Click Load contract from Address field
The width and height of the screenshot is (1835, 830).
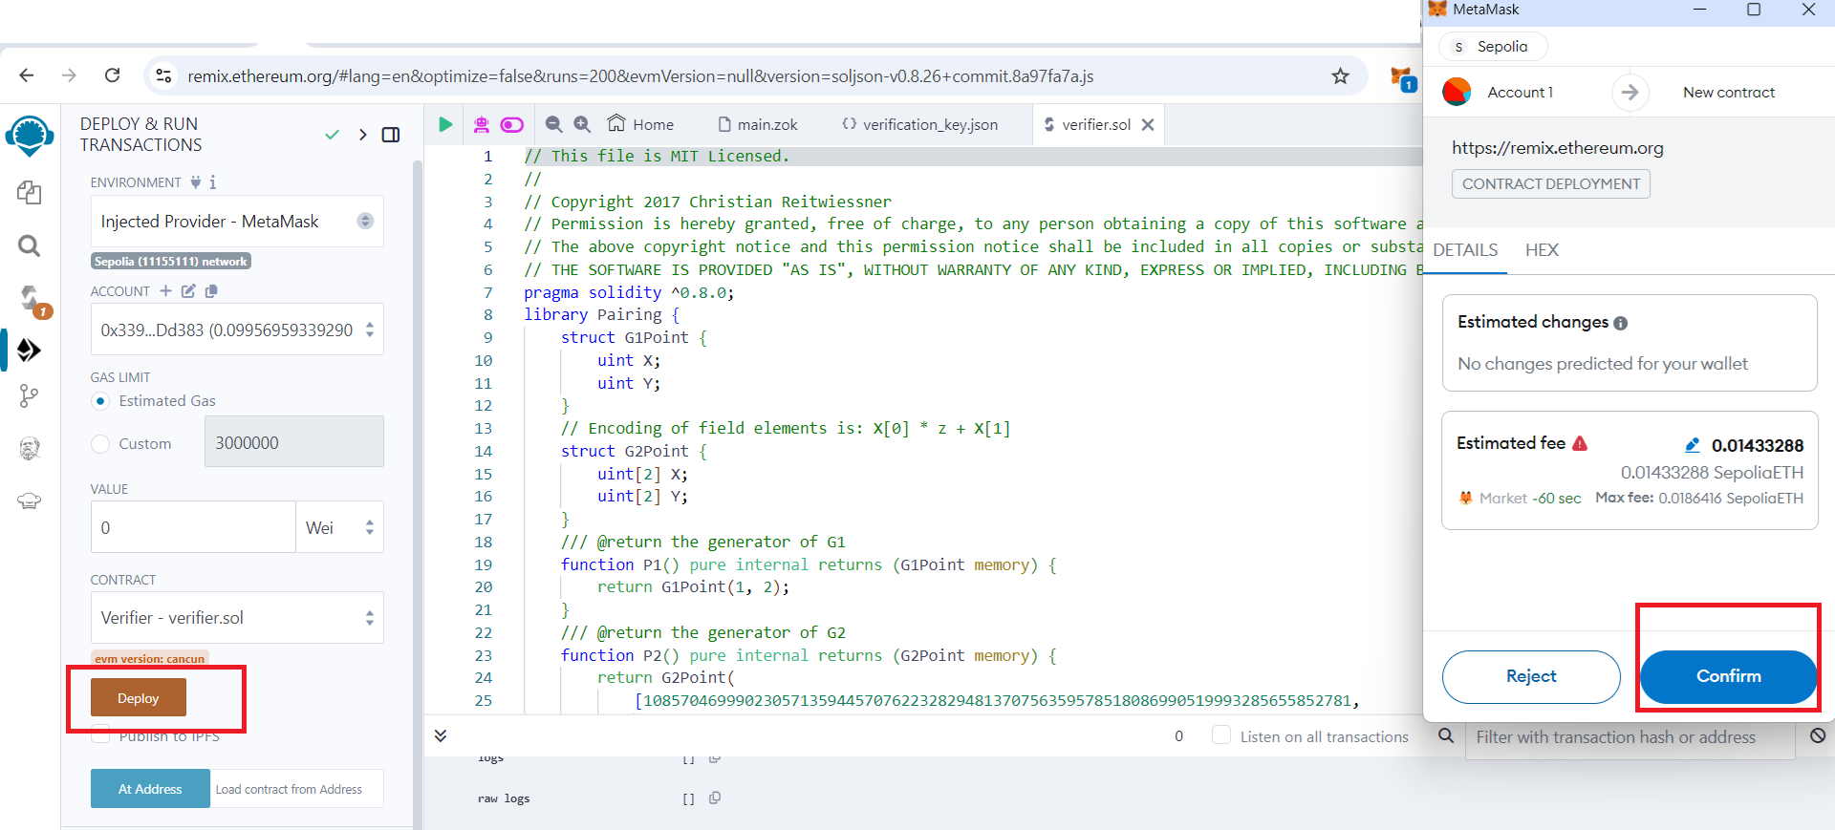pyautogui.click(x=297, y=789)
